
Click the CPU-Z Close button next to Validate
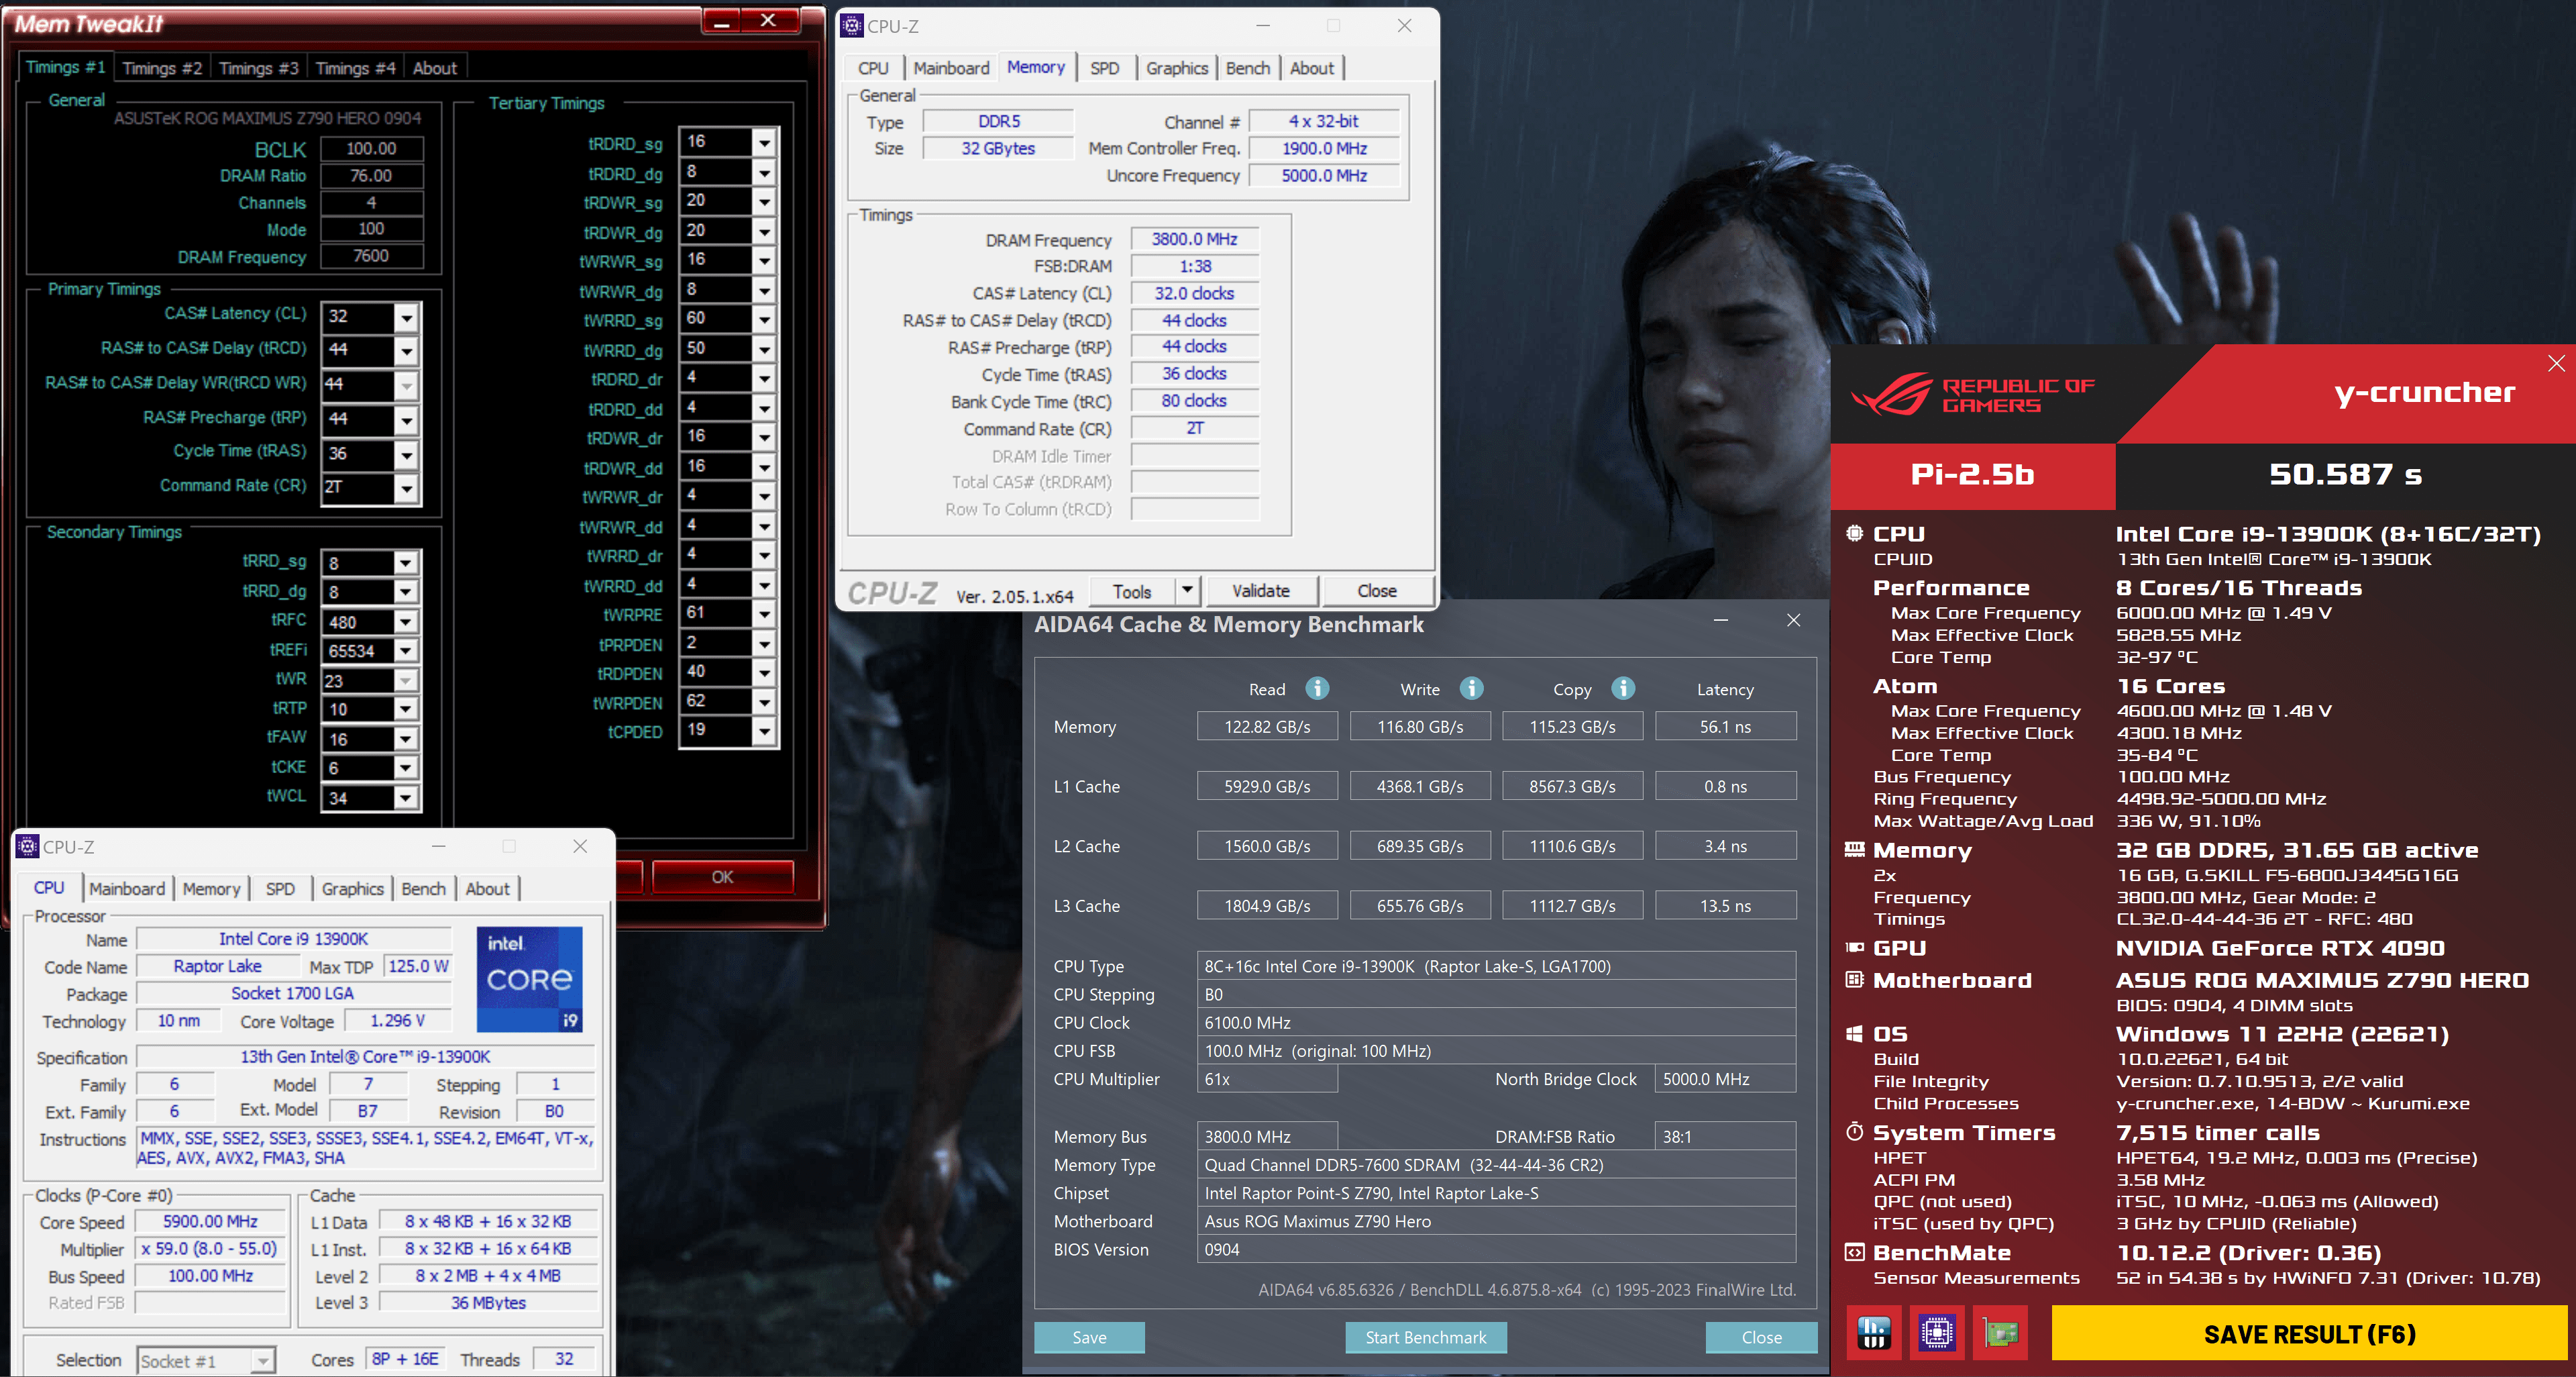1377,591
